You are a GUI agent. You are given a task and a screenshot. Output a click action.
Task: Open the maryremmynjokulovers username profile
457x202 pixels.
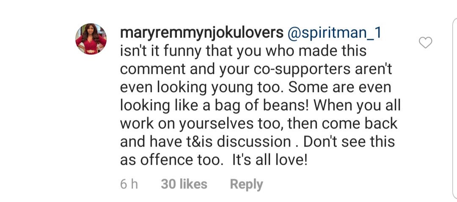click(202, 34)
